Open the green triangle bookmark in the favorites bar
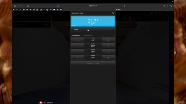186x104 pixels. point(51,10)
